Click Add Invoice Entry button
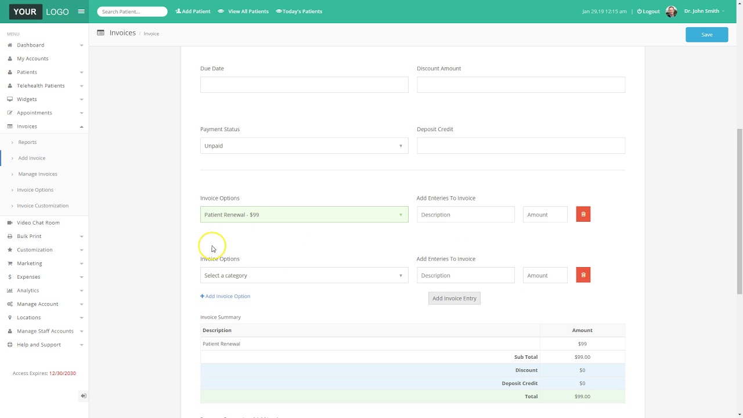This screenshot has height=418, width=743. coord(455,298)
